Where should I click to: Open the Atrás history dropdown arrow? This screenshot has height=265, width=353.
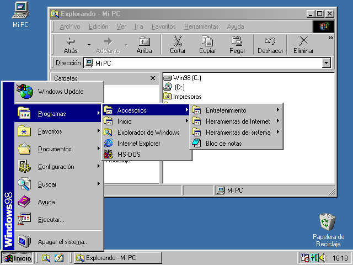[89, 45]
